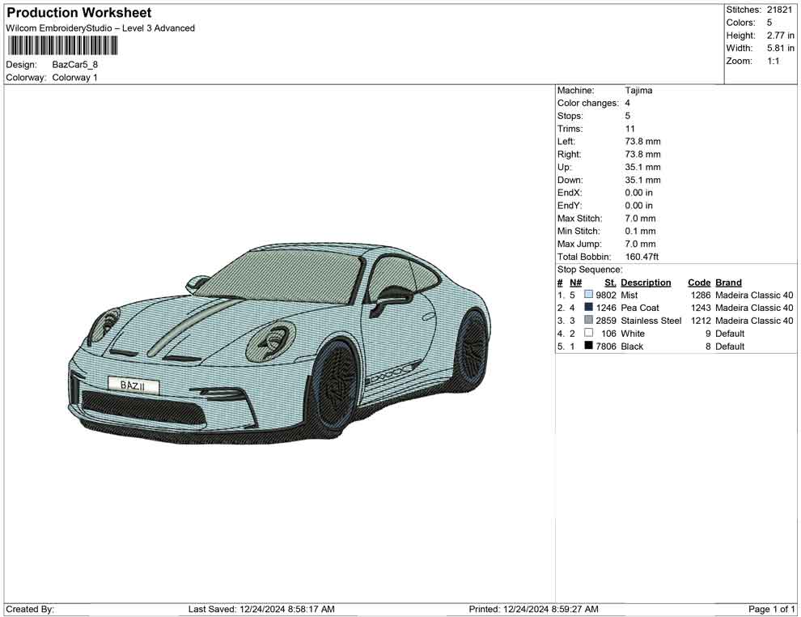This screenshot has height=617, width=801.
Task: Pick the Stainless Steel gray swatch
Action: [588, 321]
